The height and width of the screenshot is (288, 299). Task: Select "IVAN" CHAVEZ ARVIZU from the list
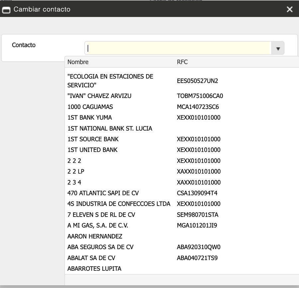[x=98, y=96]
